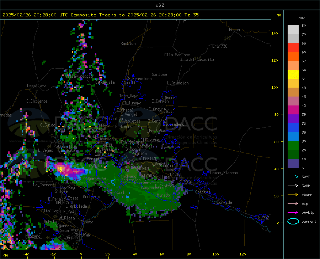Click the MENDOZA city label
Viewport: 320px width, 259px height.
pos(95,130)
